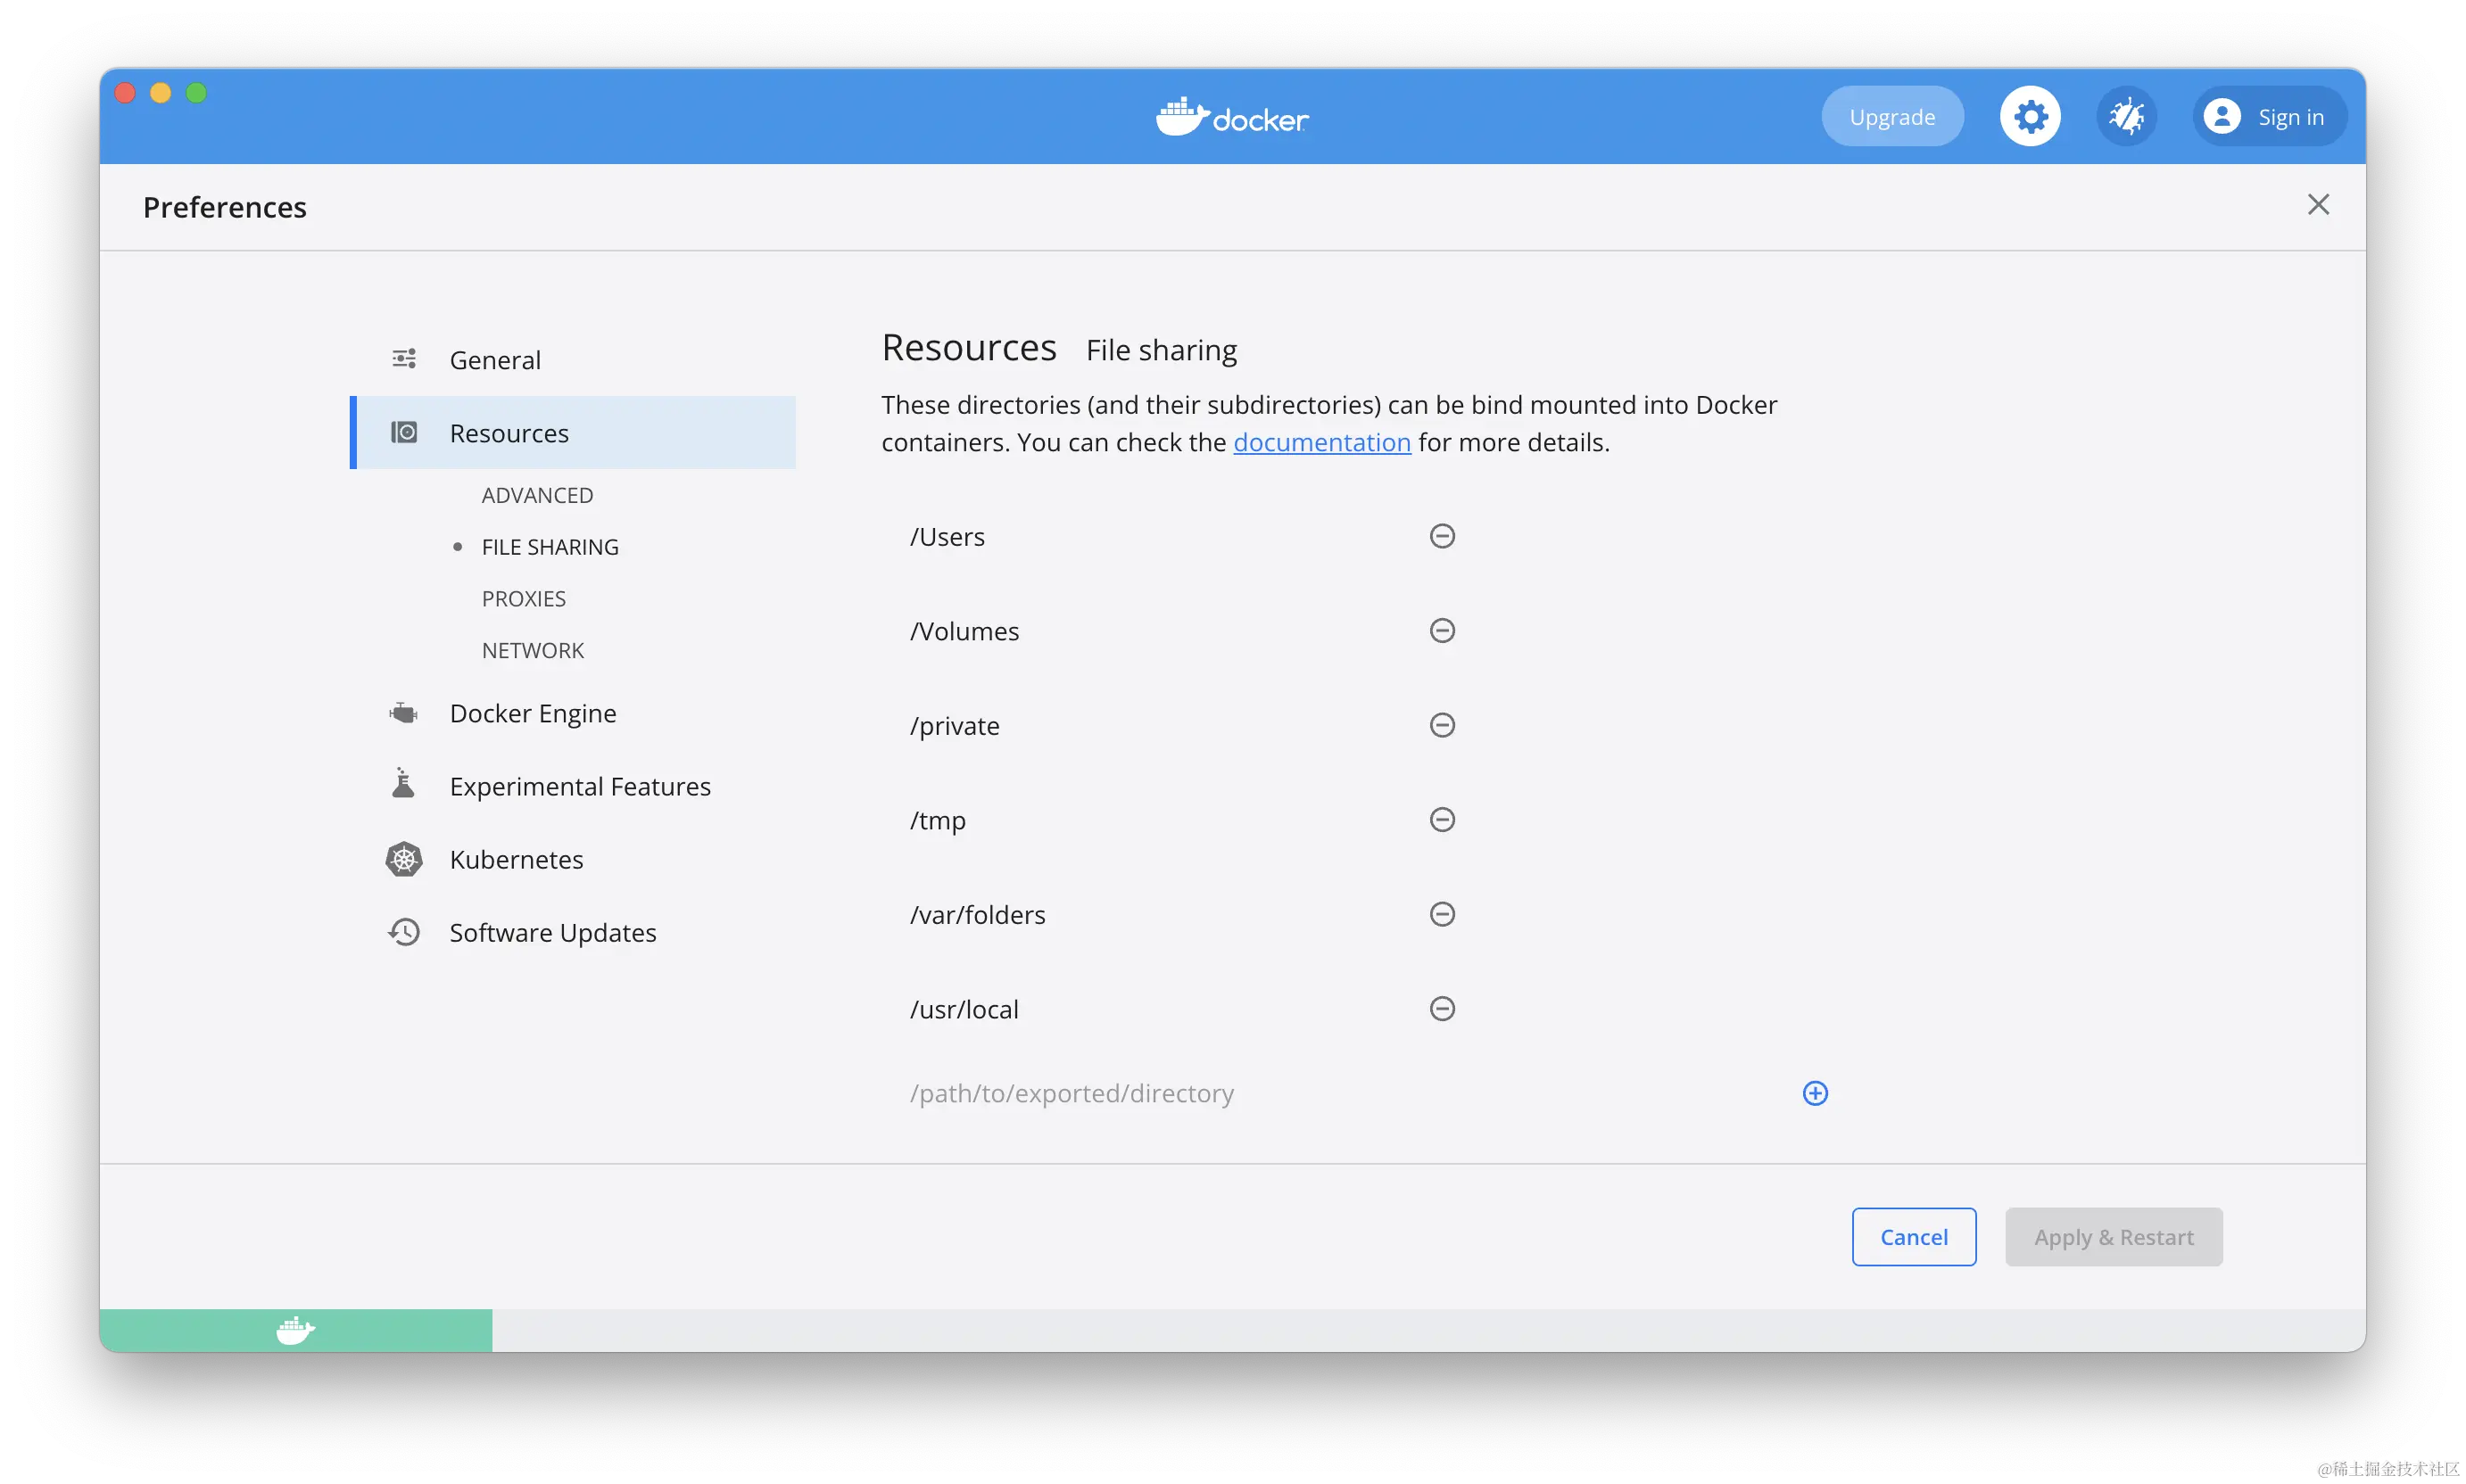2466x1484 pixels.
Task: Open the Kubernetes settings page
Action: pos(517,860)
